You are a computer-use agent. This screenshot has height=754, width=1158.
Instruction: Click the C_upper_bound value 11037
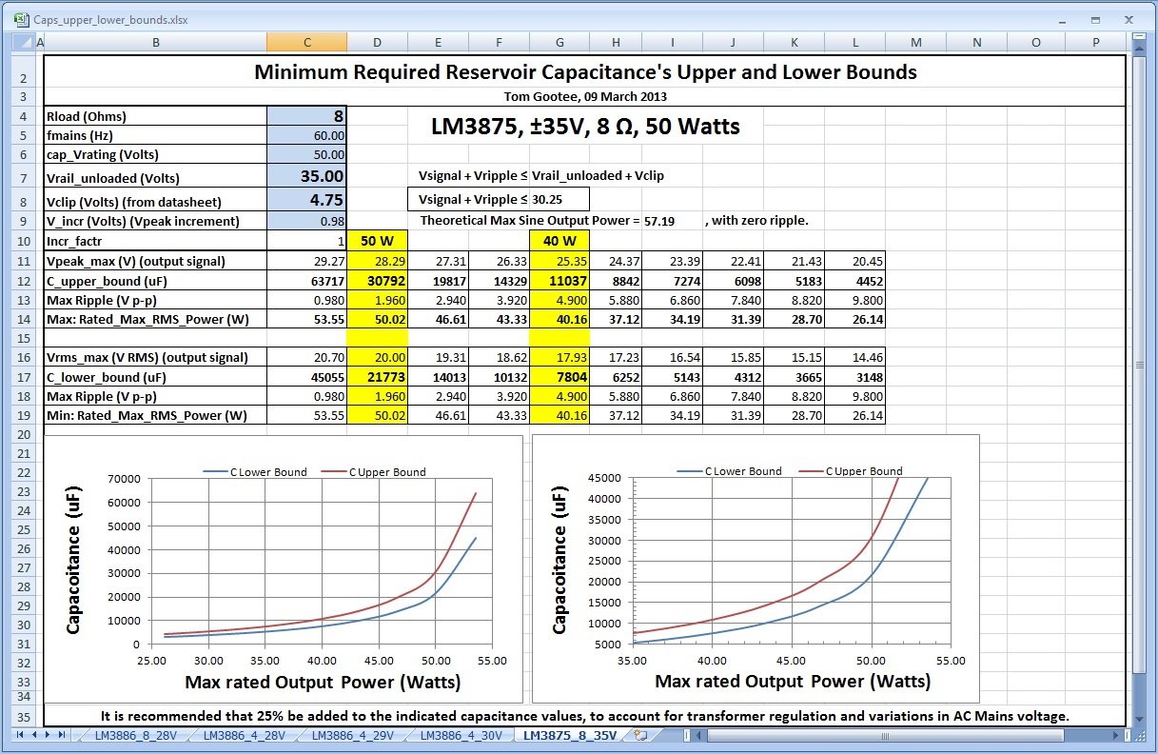coord(559,281)
